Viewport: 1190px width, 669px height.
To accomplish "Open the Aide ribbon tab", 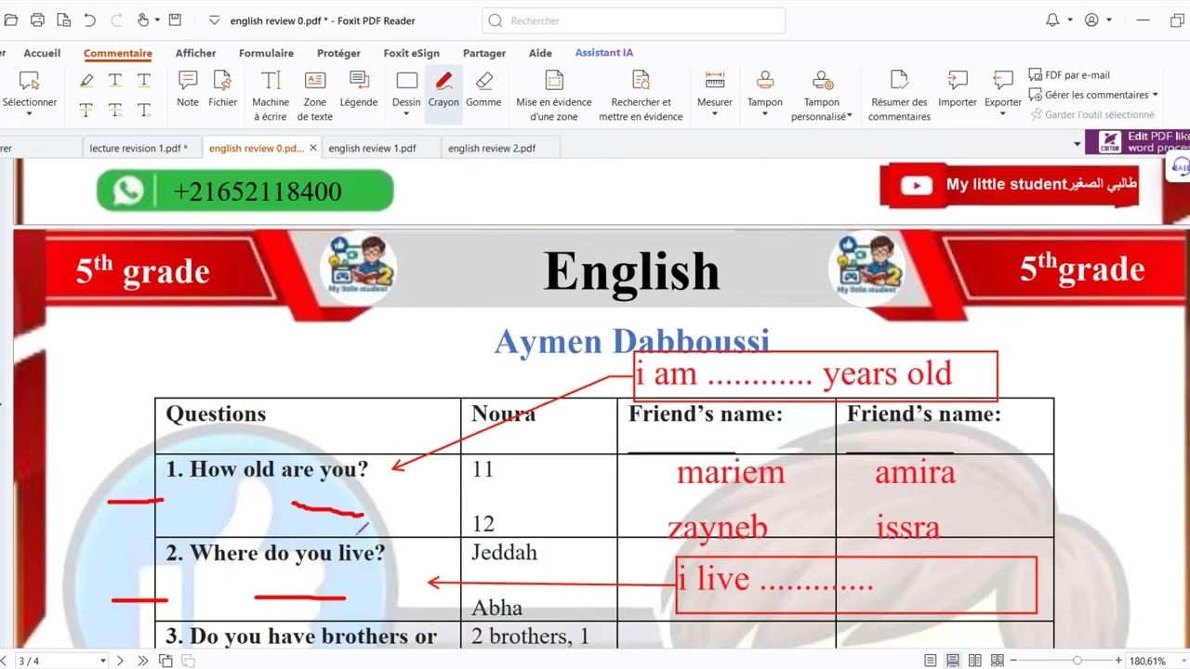I will (540, 53).
